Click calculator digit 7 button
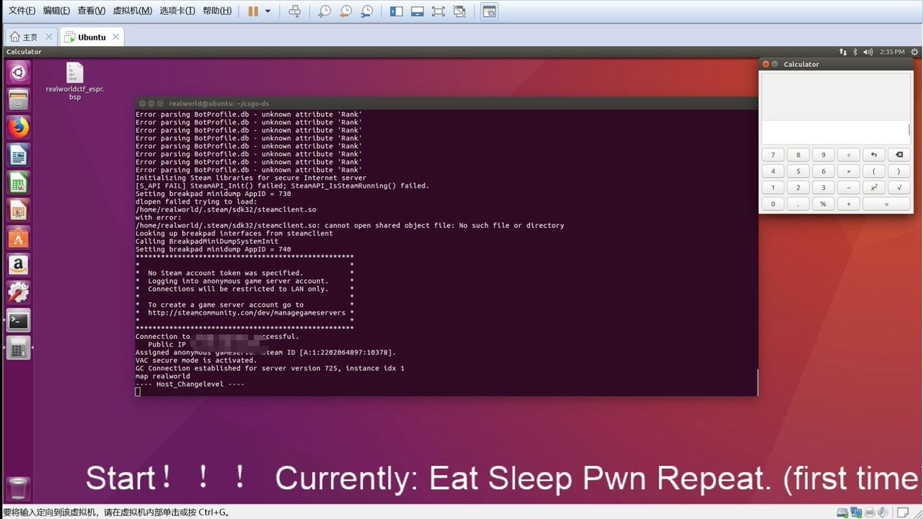Image resolution: width=923 pixels, height=519 pixels. coord(773,155)
